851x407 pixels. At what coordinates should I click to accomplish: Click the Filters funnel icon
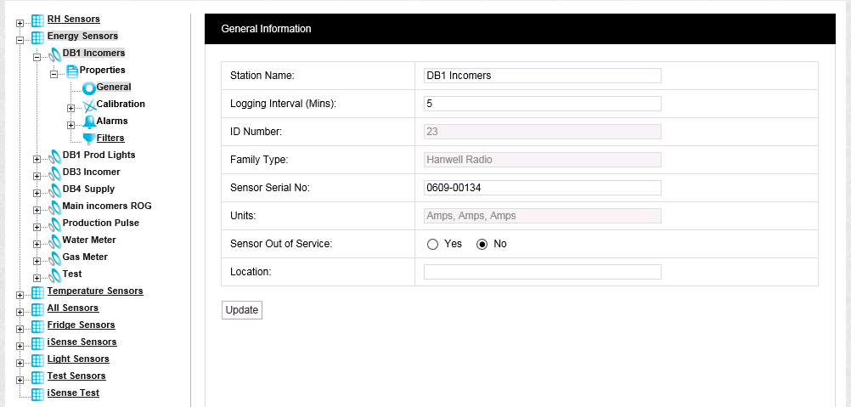[x=89, y=138]
